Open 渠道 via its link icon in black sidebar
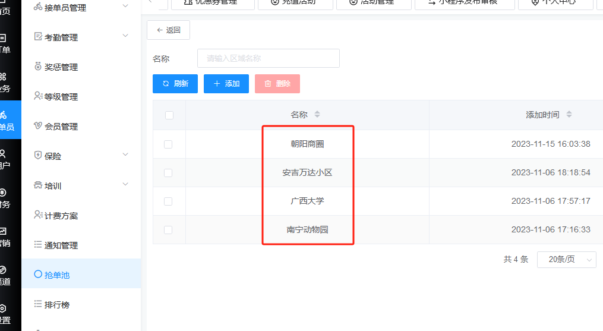Viewport: 603px width, 331px height. pyautogui.click(x=3, y=269)
